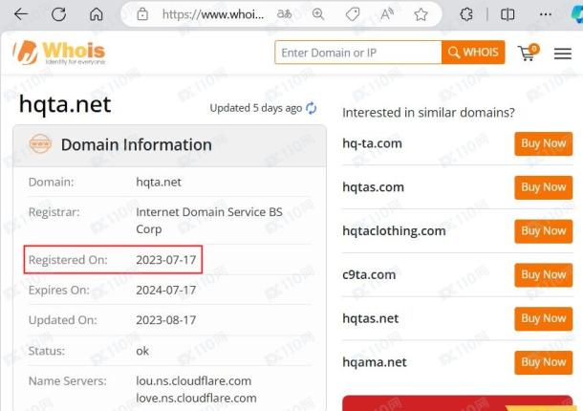This screenshot has height=411, width=583.
Task: View site info via the lock icon
Action: [142, 14]
